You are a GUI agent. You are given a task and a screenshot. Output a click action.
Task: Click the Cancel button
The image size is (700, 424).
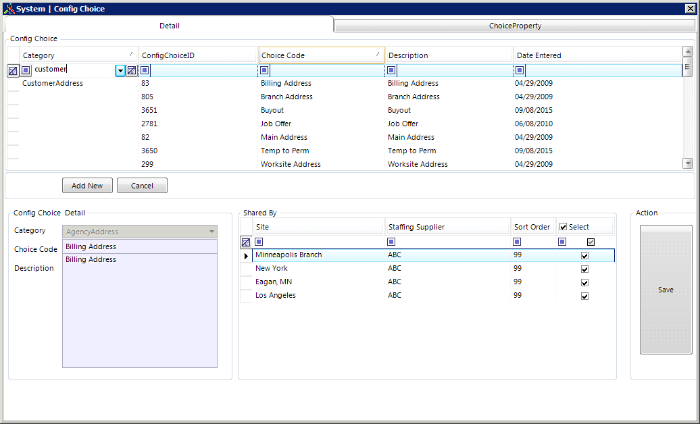(142, 186)
